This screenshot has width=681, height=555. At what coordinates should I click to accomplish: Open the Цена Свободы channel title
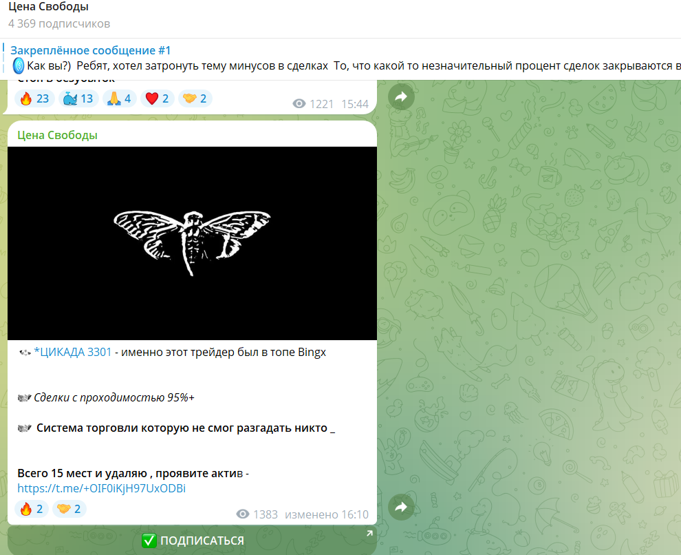(x=48, y=6)
